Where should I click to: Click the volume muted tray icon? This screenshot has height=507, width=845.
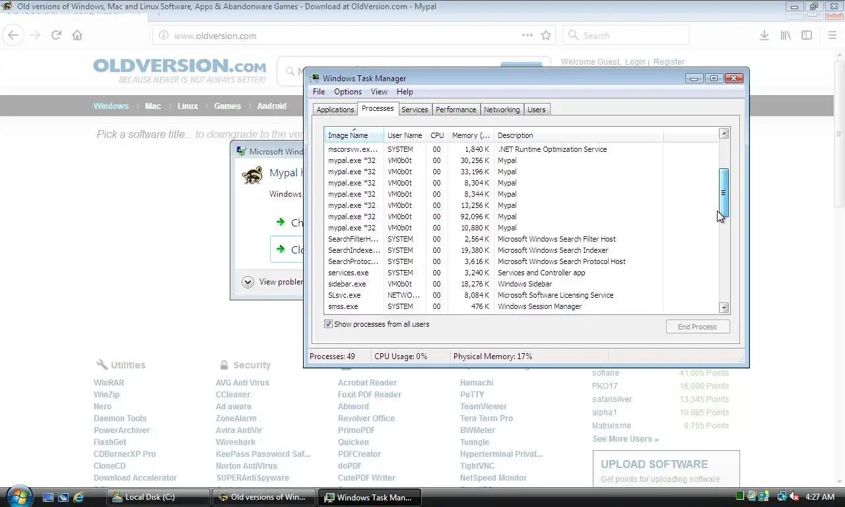point(794,496)
